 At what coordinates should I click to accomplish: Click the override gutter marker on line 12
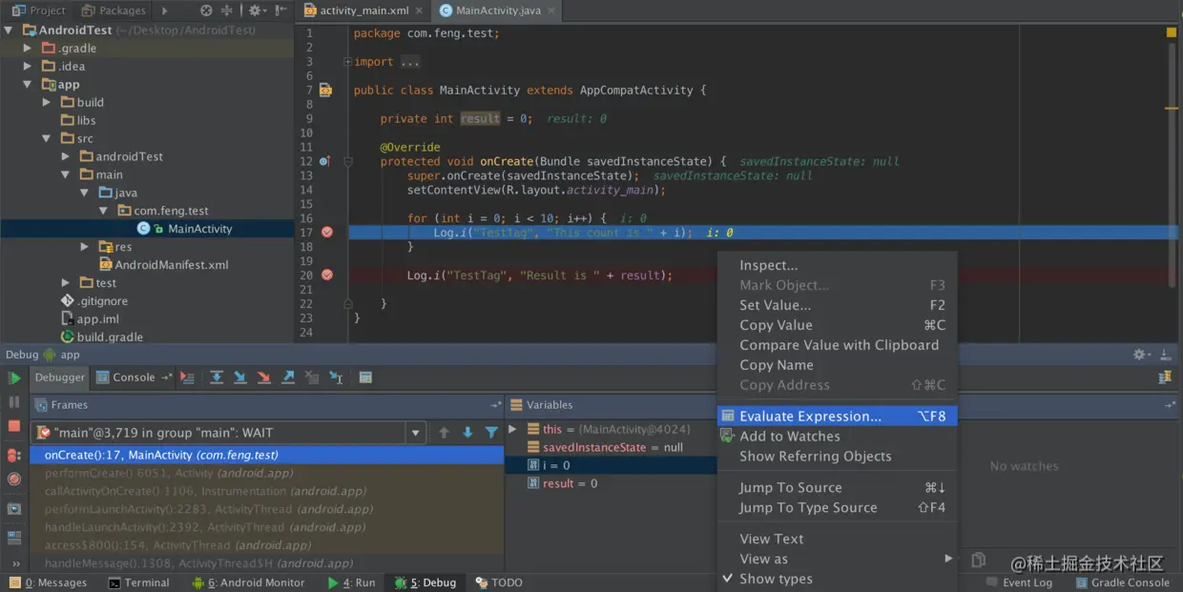click(x=324, y=162)
